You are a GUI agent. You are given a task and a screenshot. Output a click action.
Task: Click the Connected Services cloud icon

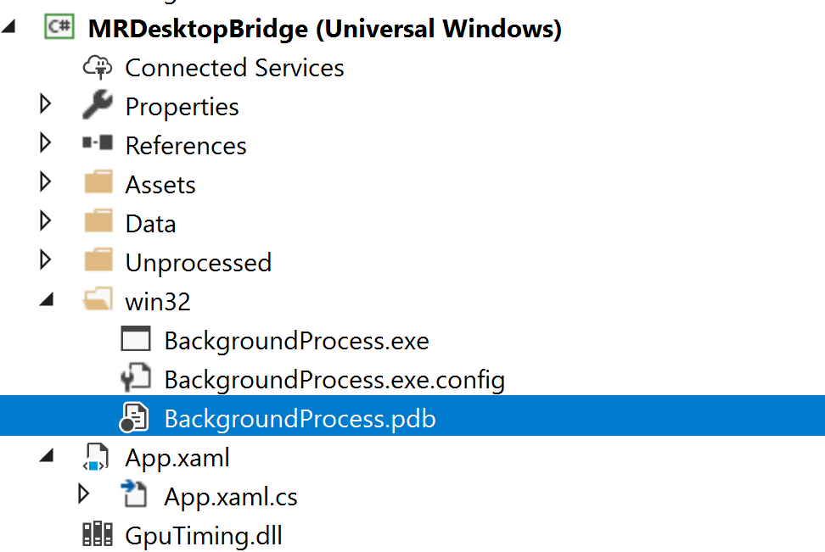[98, 67]
